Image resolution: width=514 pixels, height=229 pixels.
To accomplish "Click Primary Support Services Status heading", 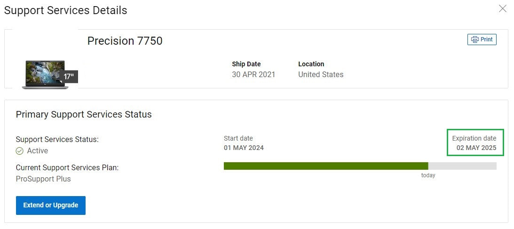I will tap(84, 114).
